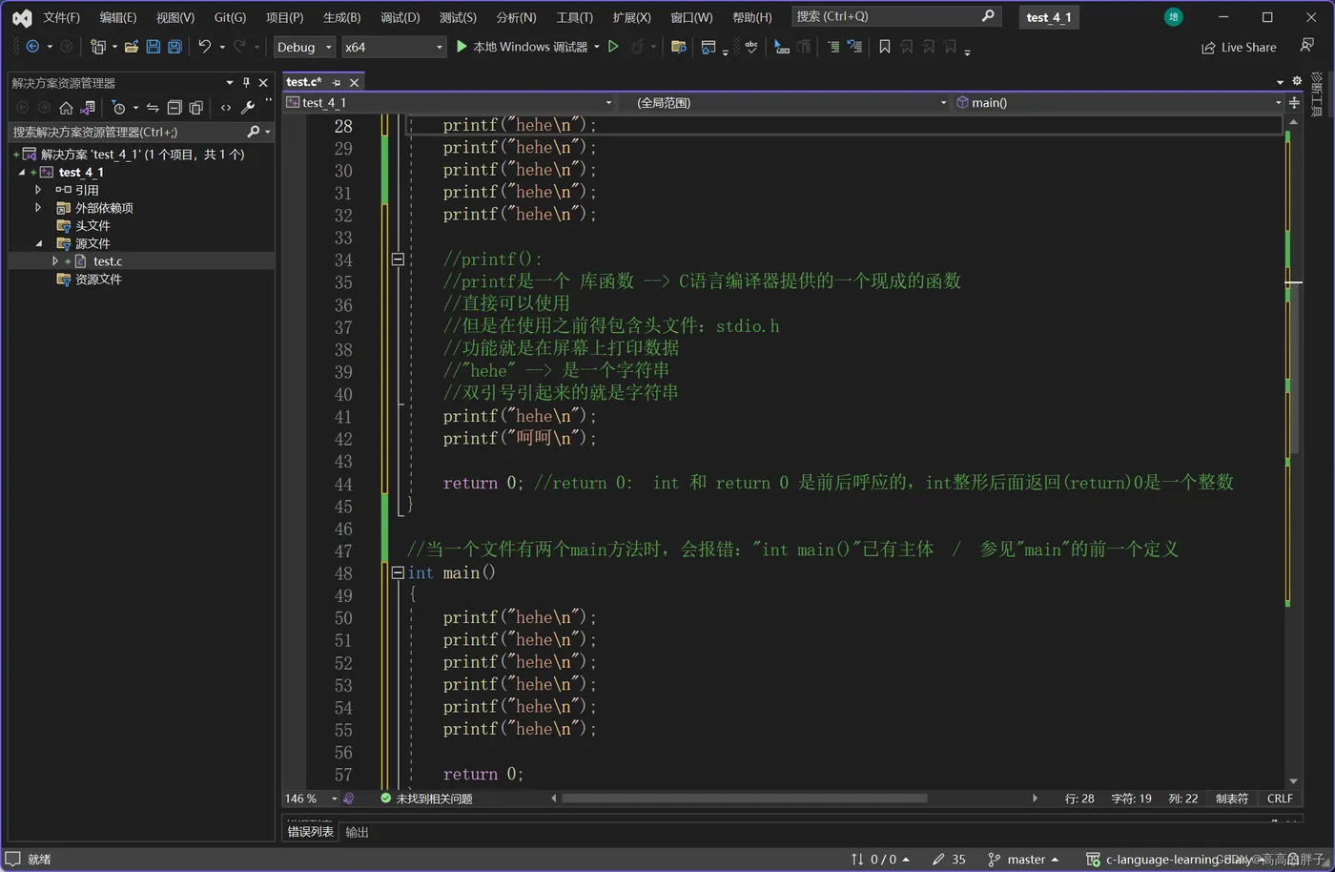Click the 146 % zoom level box
Viewport: 1335px width, 872px height.
[x=311, y=799]
